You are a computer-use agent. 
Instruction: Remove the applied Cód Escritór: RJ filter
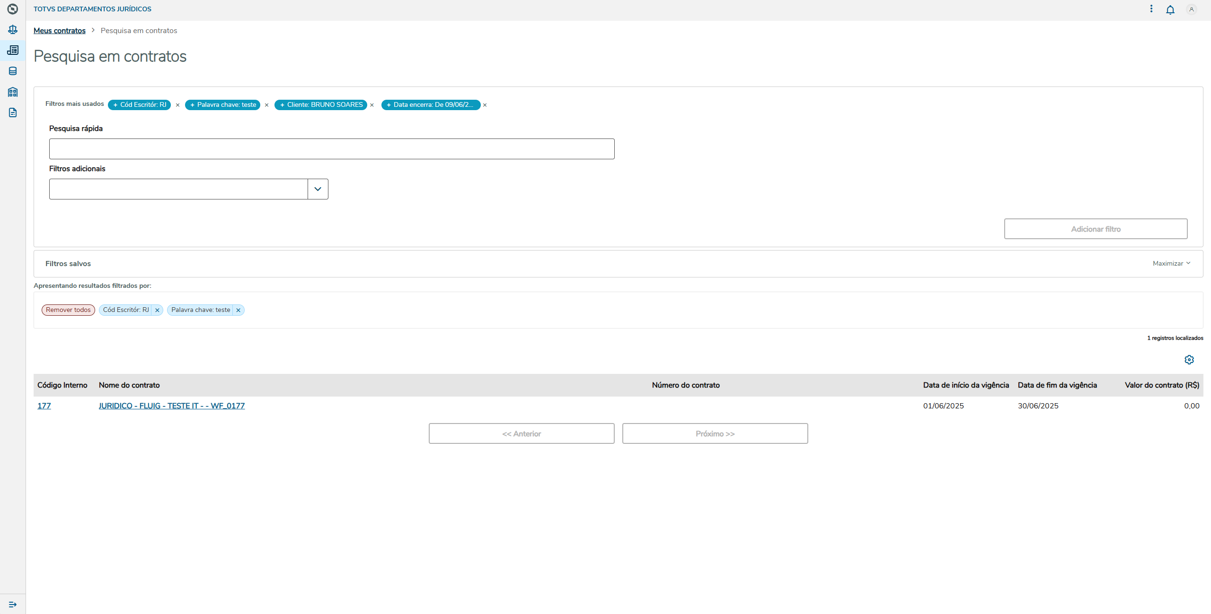[x=157, y=310]
